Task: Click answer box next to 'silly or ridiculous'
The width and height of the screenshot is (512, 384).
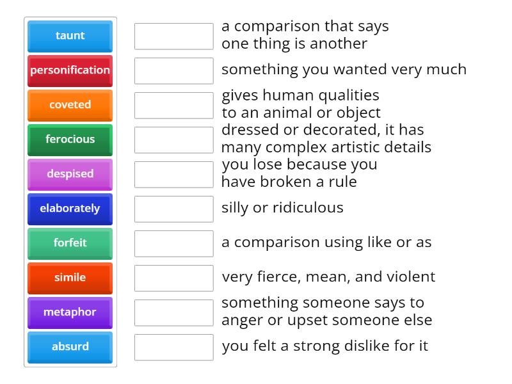Action: pyautogui.click(x=174, y=209)
